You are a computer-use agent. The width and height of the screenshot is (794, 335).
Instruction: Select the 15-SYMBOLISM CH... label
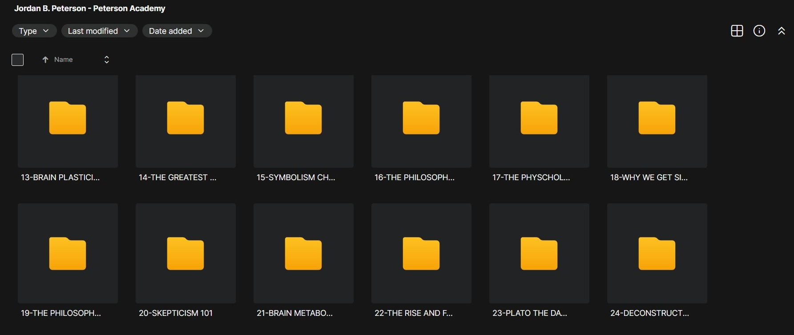pos(296,178)
